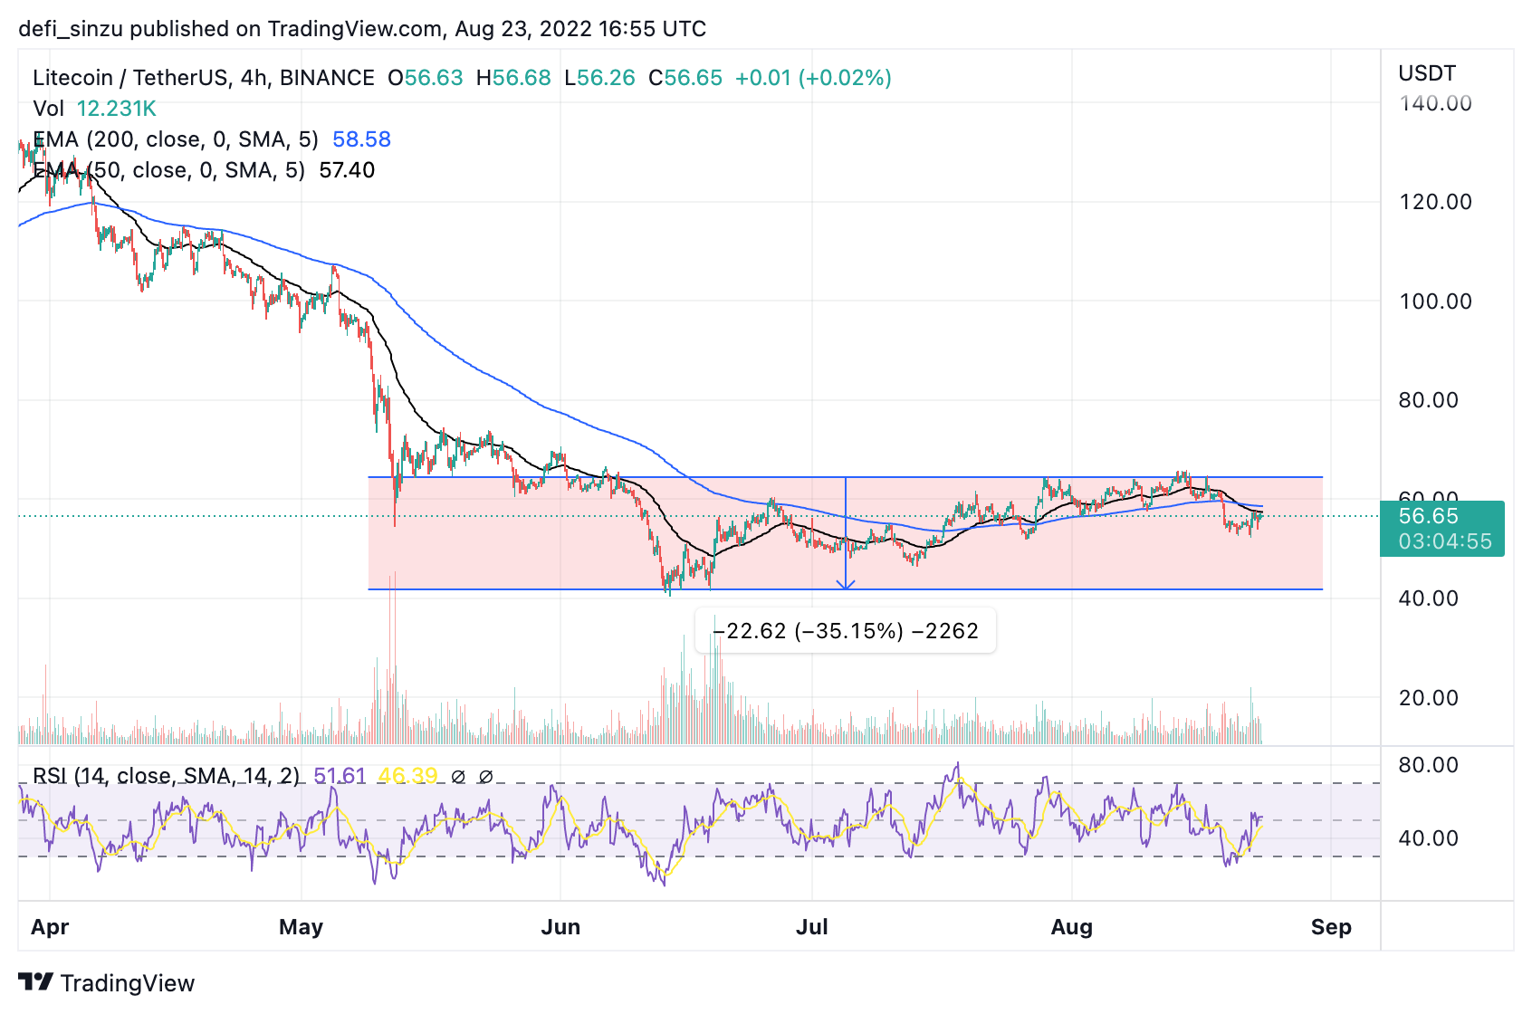
Task: Click the TradingView logo icon
Action: point(35,982)
